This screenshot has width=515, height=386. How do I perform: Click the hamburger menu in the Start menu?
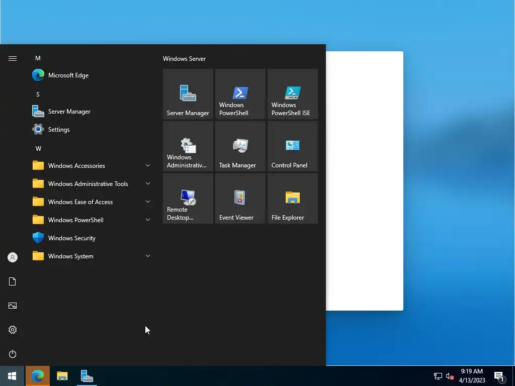[x=13, y=58]
